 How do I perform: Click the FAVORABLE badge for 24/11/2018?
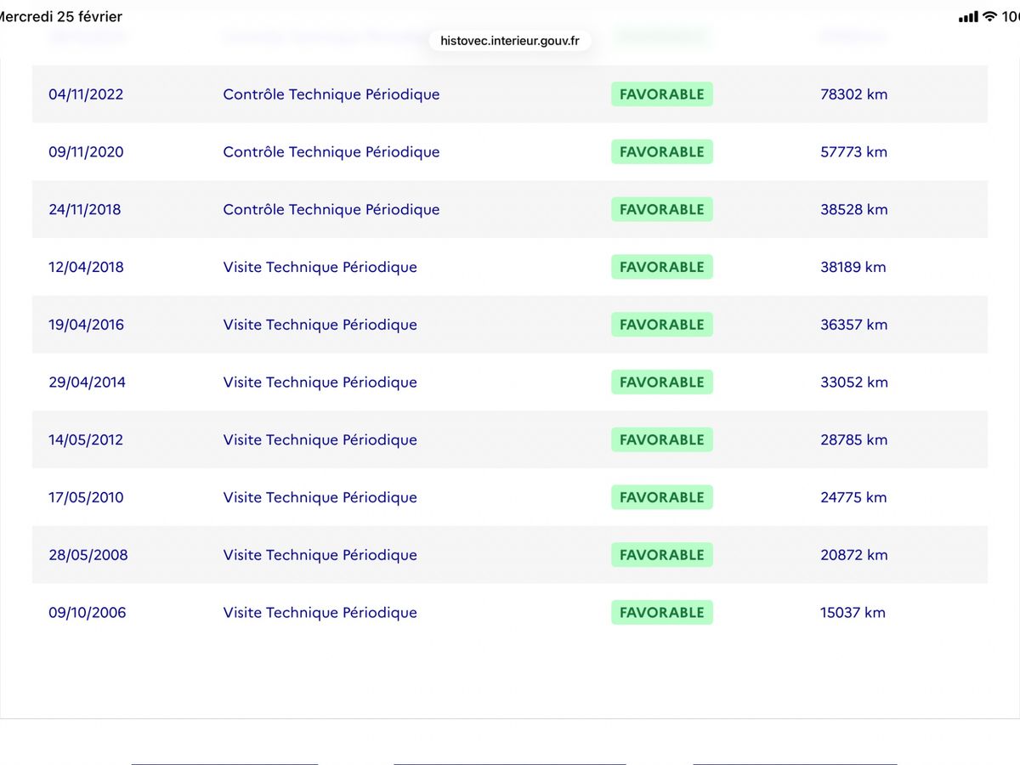pyautogui.click(x=662, y=210)
